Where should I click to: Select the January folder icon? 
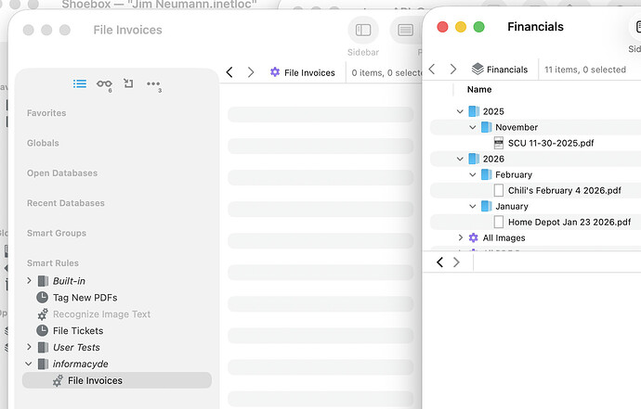pyautogui.click(x=487, y=206)
